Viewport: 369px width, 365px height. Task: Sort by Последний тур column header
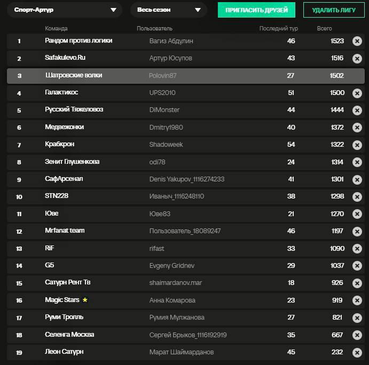pyautogui.click(x=278, y=28)
